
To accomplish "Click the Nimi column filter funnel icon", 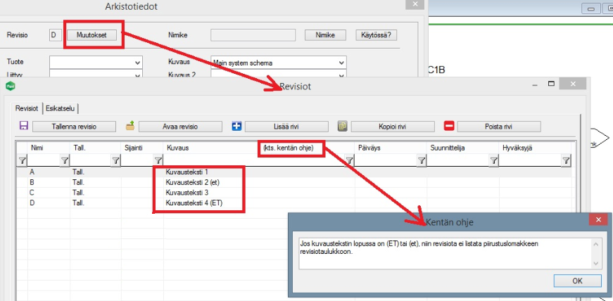I will click(x=65, y=160).
